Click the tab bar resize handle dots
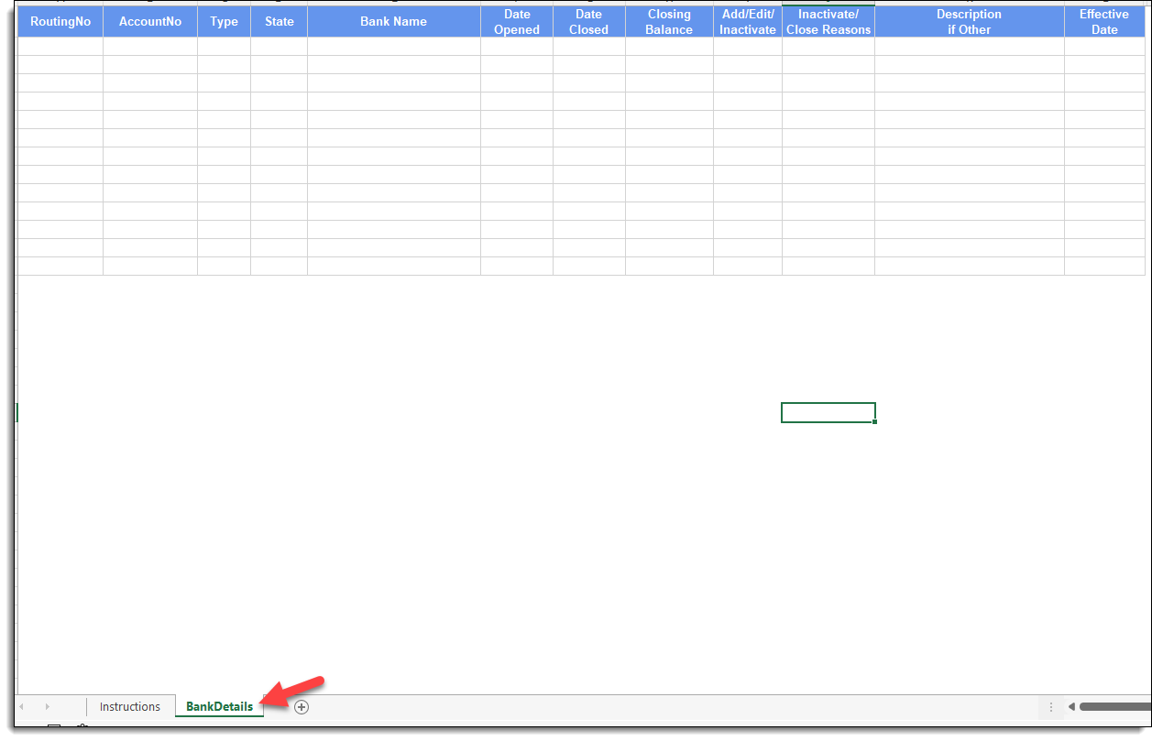The height and width of the screenshot is (741, 1152). pos(1051,707)
